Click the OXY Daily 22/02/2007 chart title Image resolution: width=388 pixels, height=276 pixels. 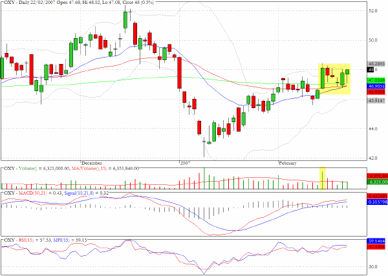pos(79,3)
